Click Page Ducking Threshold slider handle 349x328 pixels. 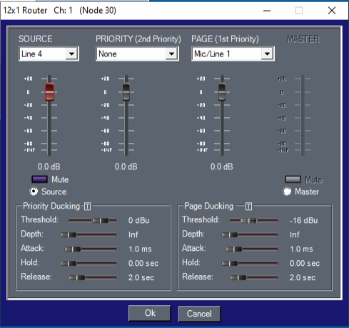pos(249,221)
